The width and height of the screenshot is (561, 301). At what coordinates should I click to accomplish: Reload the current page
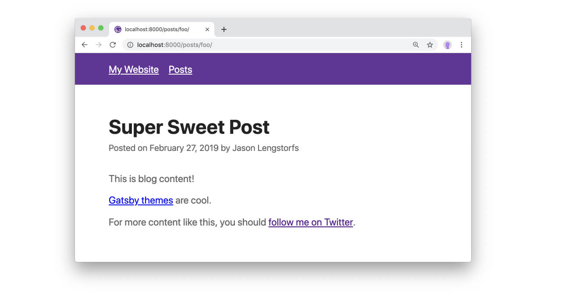[x=112, y=44]
